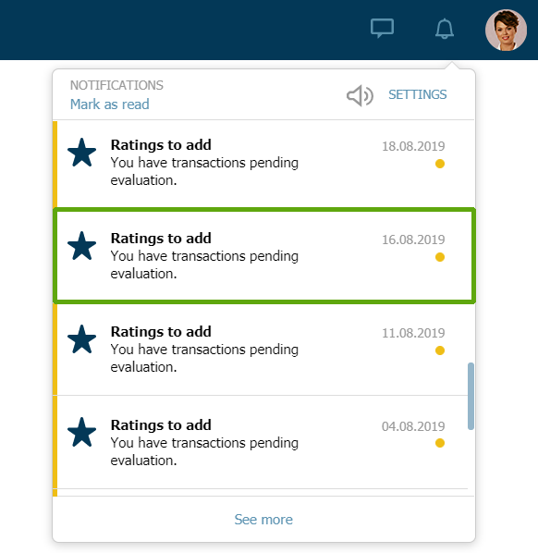Open the messages chat bubble icon
Viewport: 538px width, 553px height.
(382, 29)
